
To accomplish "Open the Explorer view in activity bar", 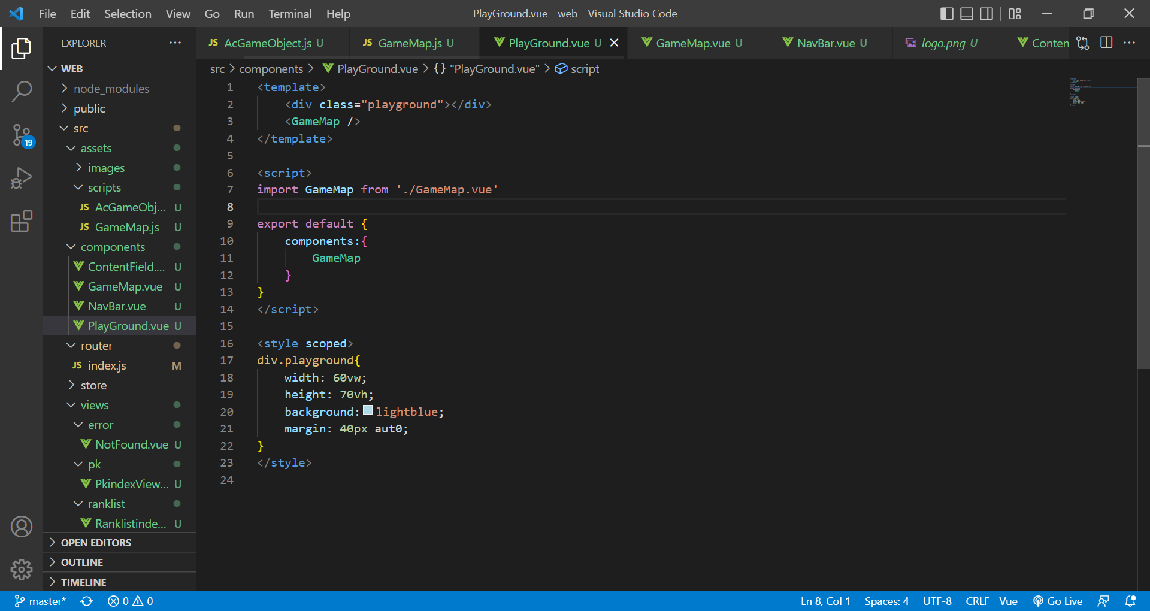I will (22, 49).
